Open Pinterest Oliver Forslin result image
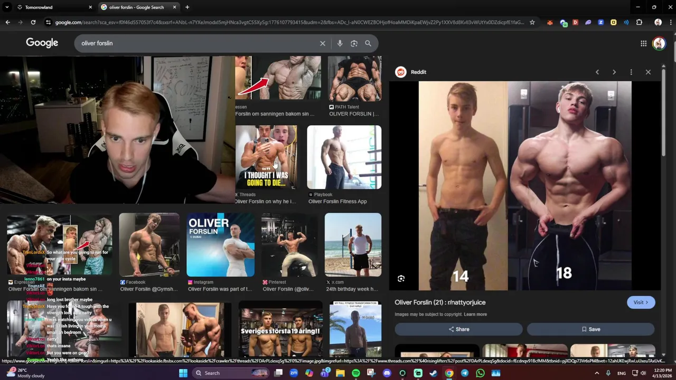The image size is (676, 380). 289,245
